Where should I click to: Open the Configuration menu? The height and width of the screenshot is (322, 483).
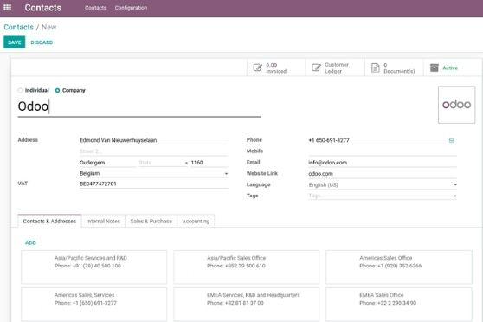131,8
